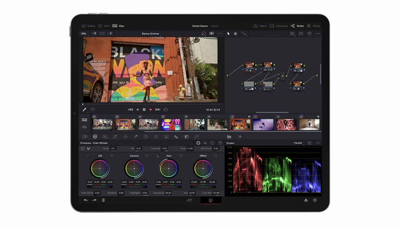The image size is (400, 226).
Task: Open scope settings sliders icon
Action: [310, 143]
